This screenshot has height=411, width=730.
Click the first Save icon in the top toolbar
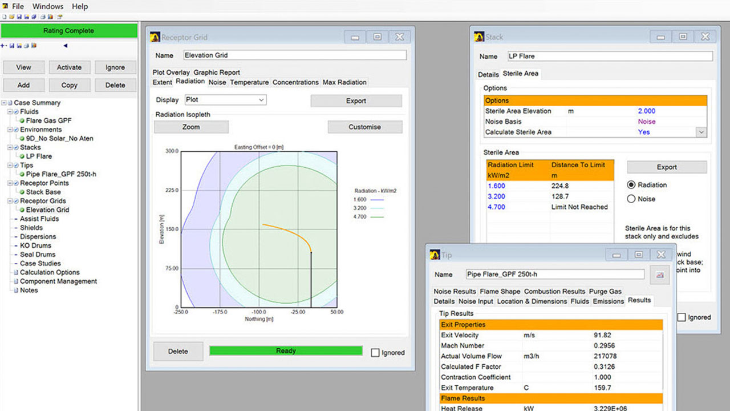(19, 17)
